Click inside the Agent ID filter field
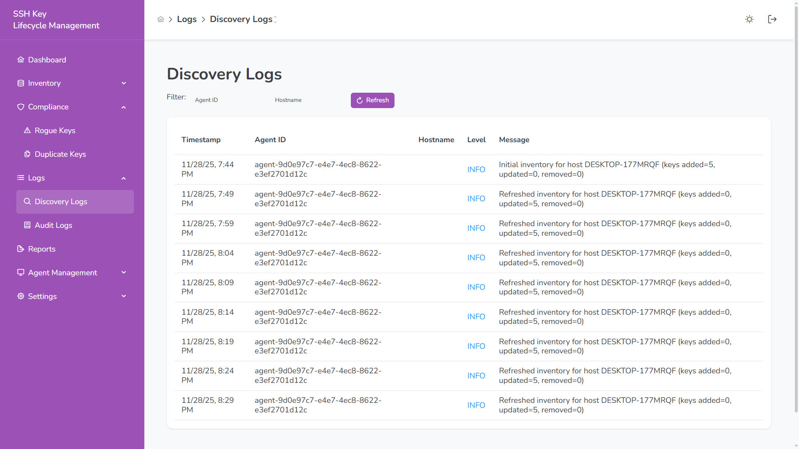799x449 pixels. pos(225,100)
